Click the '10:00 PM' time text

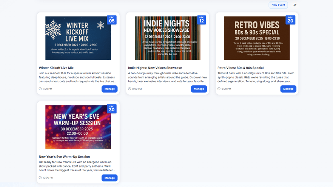click(x=48, y=178)
